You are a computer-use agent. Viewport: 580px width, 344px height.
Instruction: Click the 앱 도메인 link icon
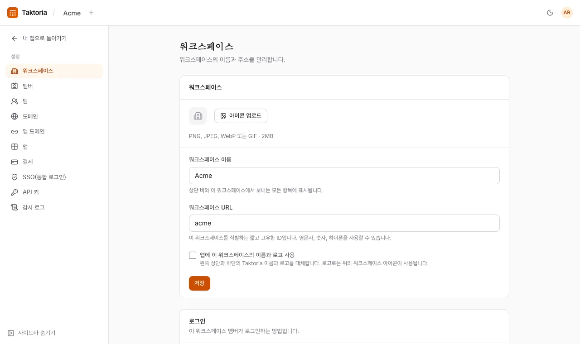[14, 132]
